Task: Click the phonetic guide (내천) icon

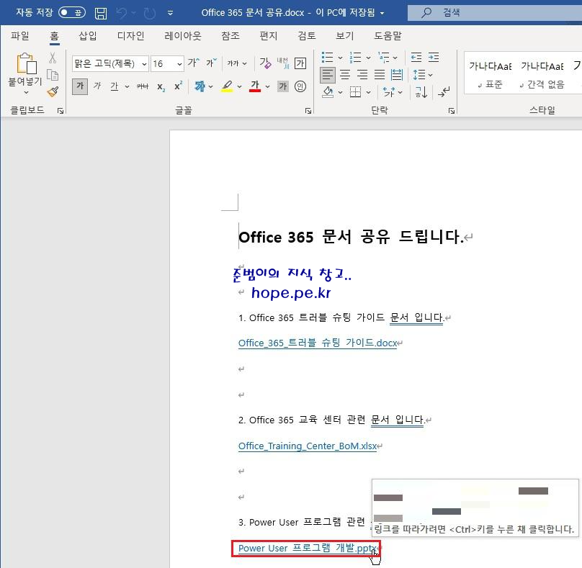Action: coord(282,63)
